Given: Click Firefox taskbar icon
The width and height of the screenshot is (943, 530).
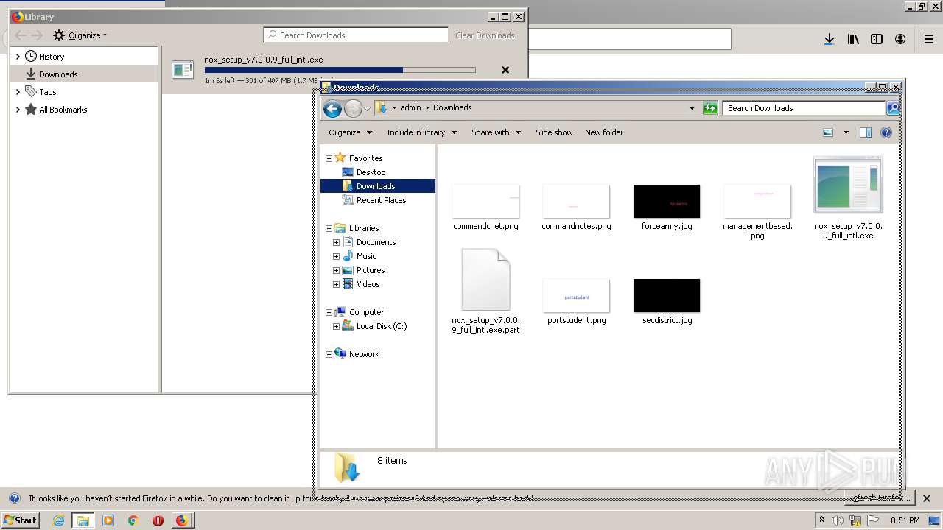Looking at the screenshot, I should pyautogui.click(x=182, y=520).
